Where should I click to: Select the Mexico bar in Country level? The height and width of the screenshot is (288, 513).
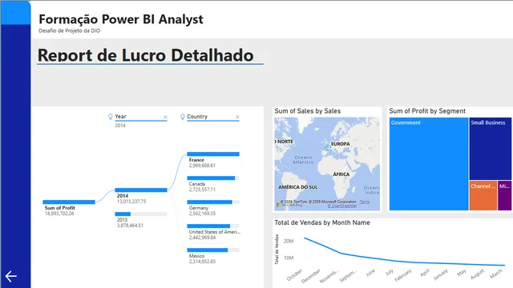[213, 250]
